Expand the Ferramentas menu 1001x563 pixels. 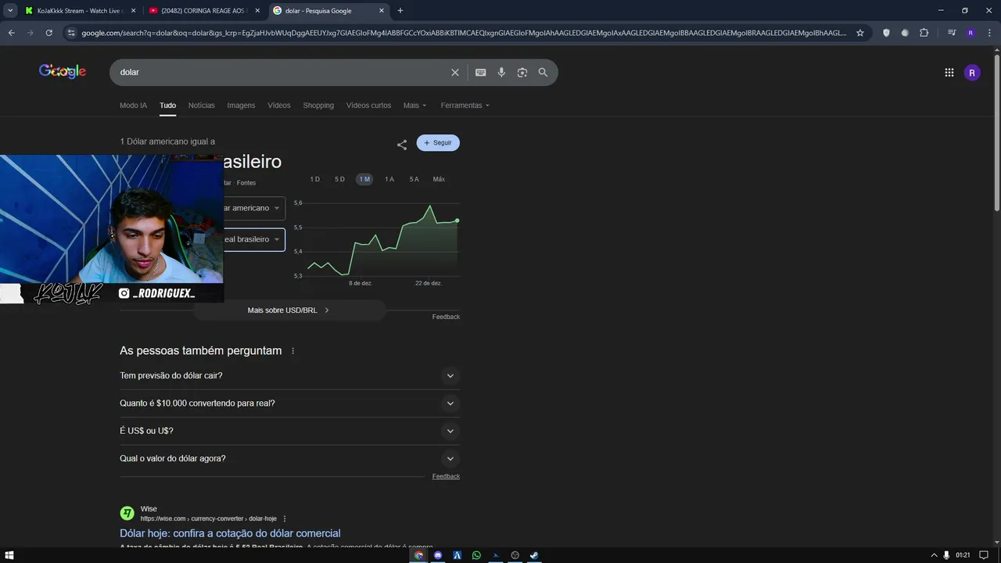pyautogui.click(x=465, y=106)
